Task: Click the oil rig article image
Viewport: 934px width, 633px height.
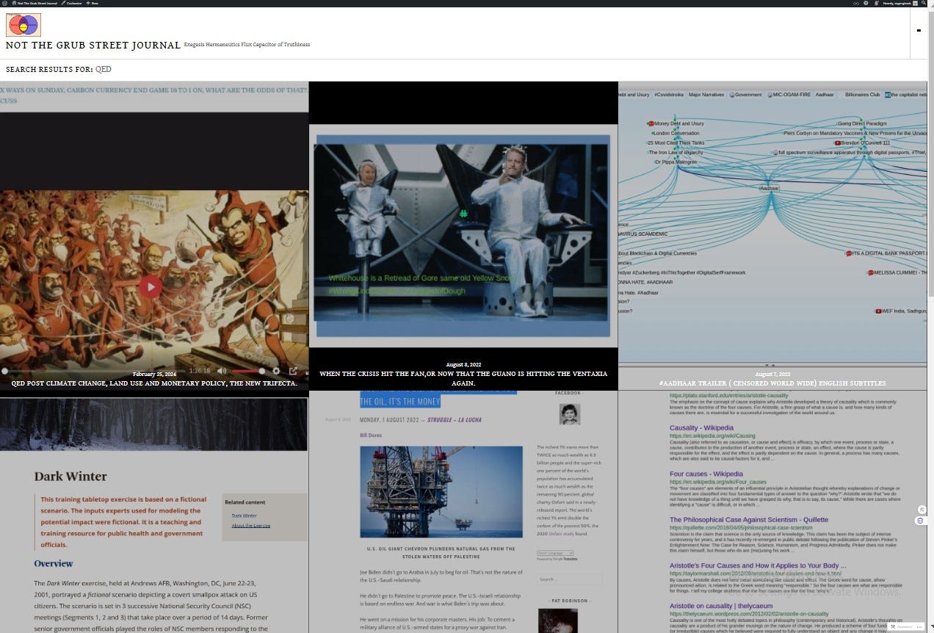Action: (441, 492)
